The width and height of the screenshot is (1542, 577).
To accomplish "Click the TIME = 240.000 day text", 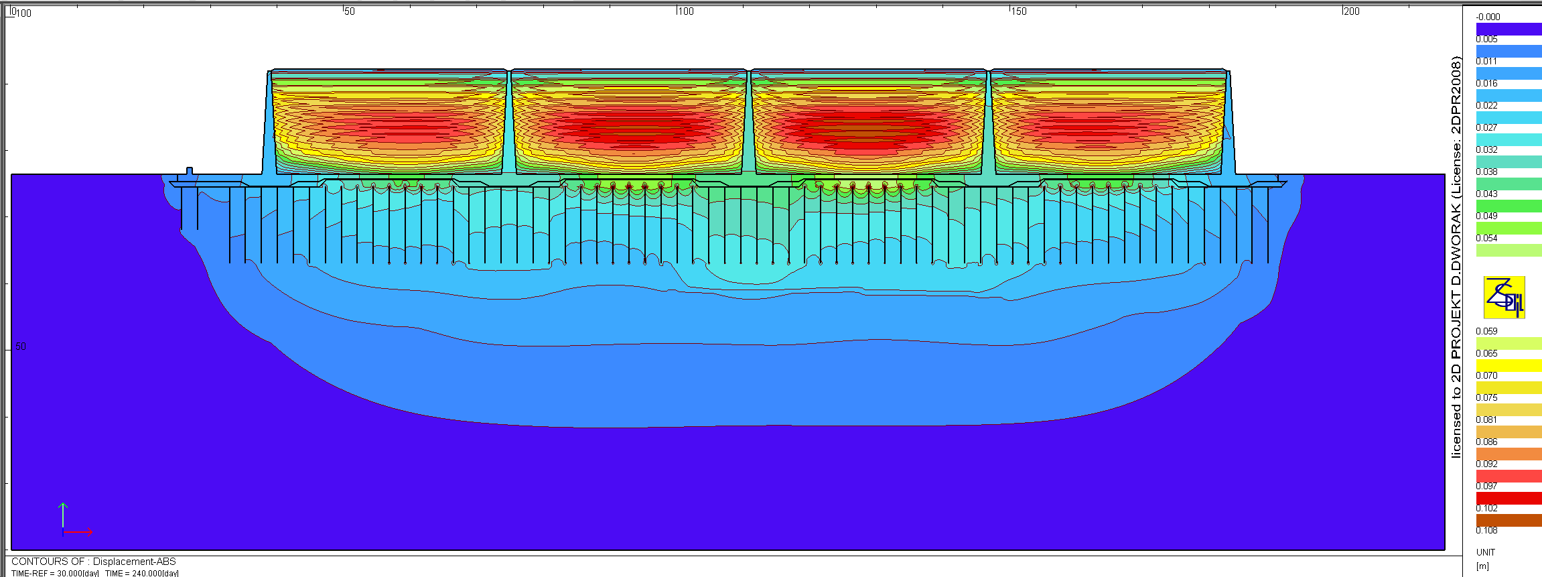I will (x=141, y=573).
